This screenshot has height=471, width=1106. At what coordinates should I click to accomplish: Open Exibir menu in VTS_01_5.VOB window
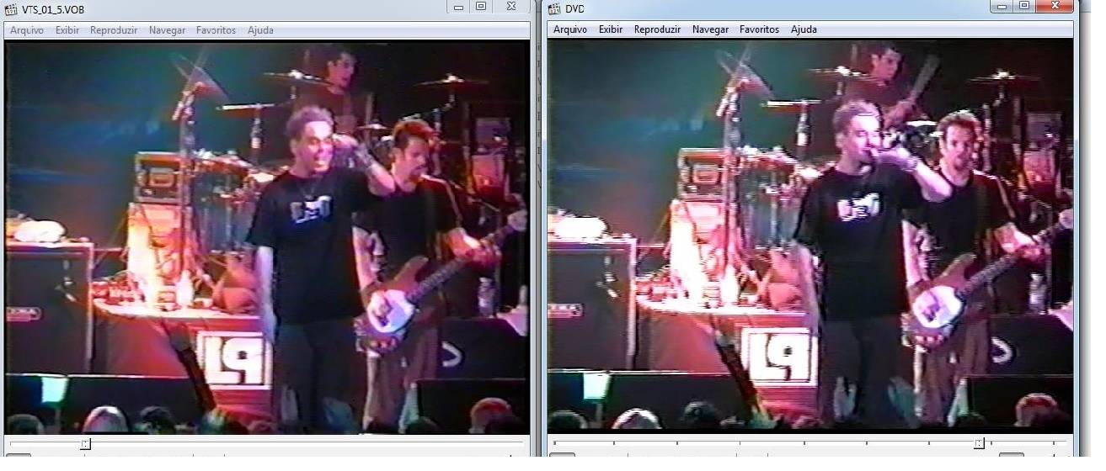(67, 30)
